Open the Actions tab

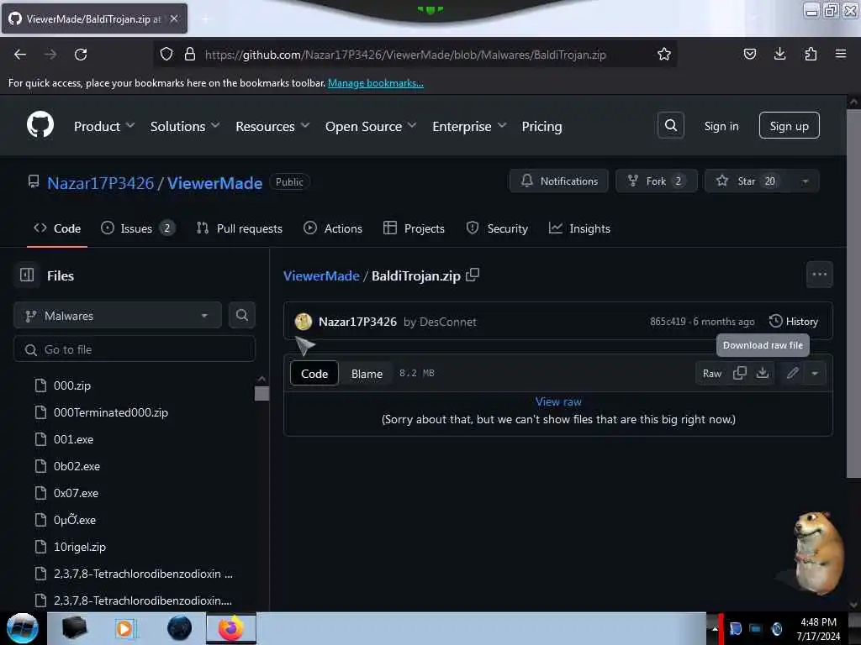pos(333,228)
